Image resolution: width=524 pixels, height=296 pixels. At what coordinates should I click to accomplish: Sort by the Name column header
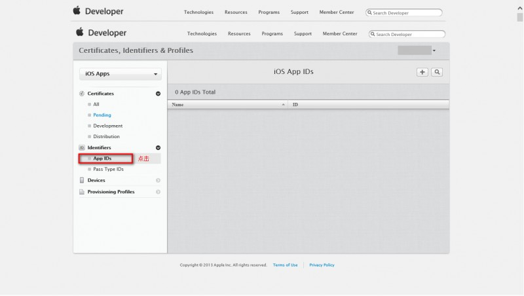[227, 105]
